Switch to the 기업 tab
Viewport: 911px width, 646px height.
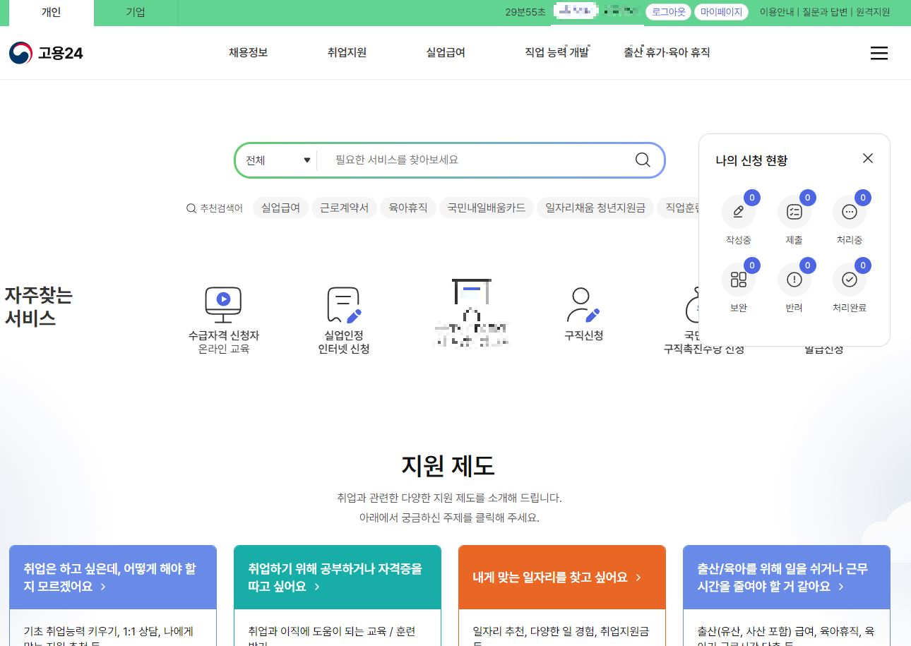point(135,13)
